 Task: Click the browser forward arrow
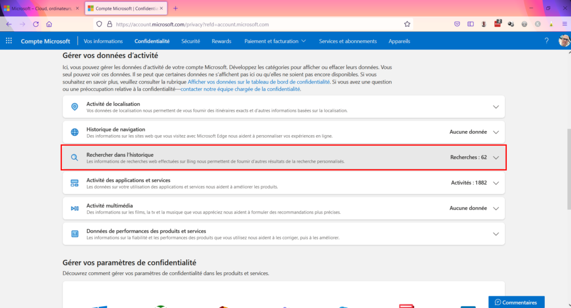22,25
